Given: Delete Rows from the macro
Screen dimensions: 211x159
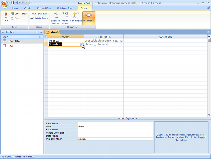Looking at the screenshot, I should coord(39,18).
